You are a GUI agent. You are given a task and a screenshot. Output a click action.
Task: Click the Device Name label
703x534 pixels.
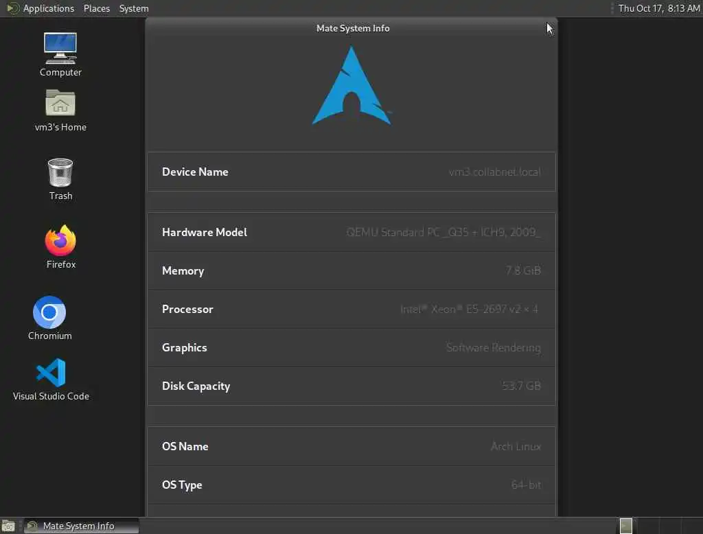point(195,172)
